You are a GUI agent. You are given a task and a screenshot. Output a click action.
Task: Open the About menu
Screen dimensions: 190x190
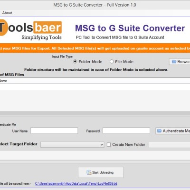click(7, 13)
